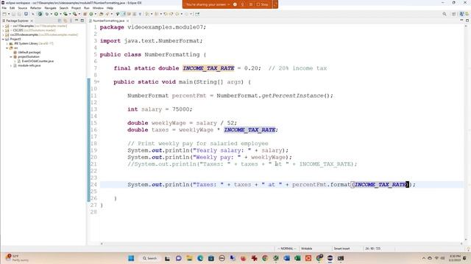Open the Refactor menu
This screenshot has height=264, width=471.
point(36,8)
